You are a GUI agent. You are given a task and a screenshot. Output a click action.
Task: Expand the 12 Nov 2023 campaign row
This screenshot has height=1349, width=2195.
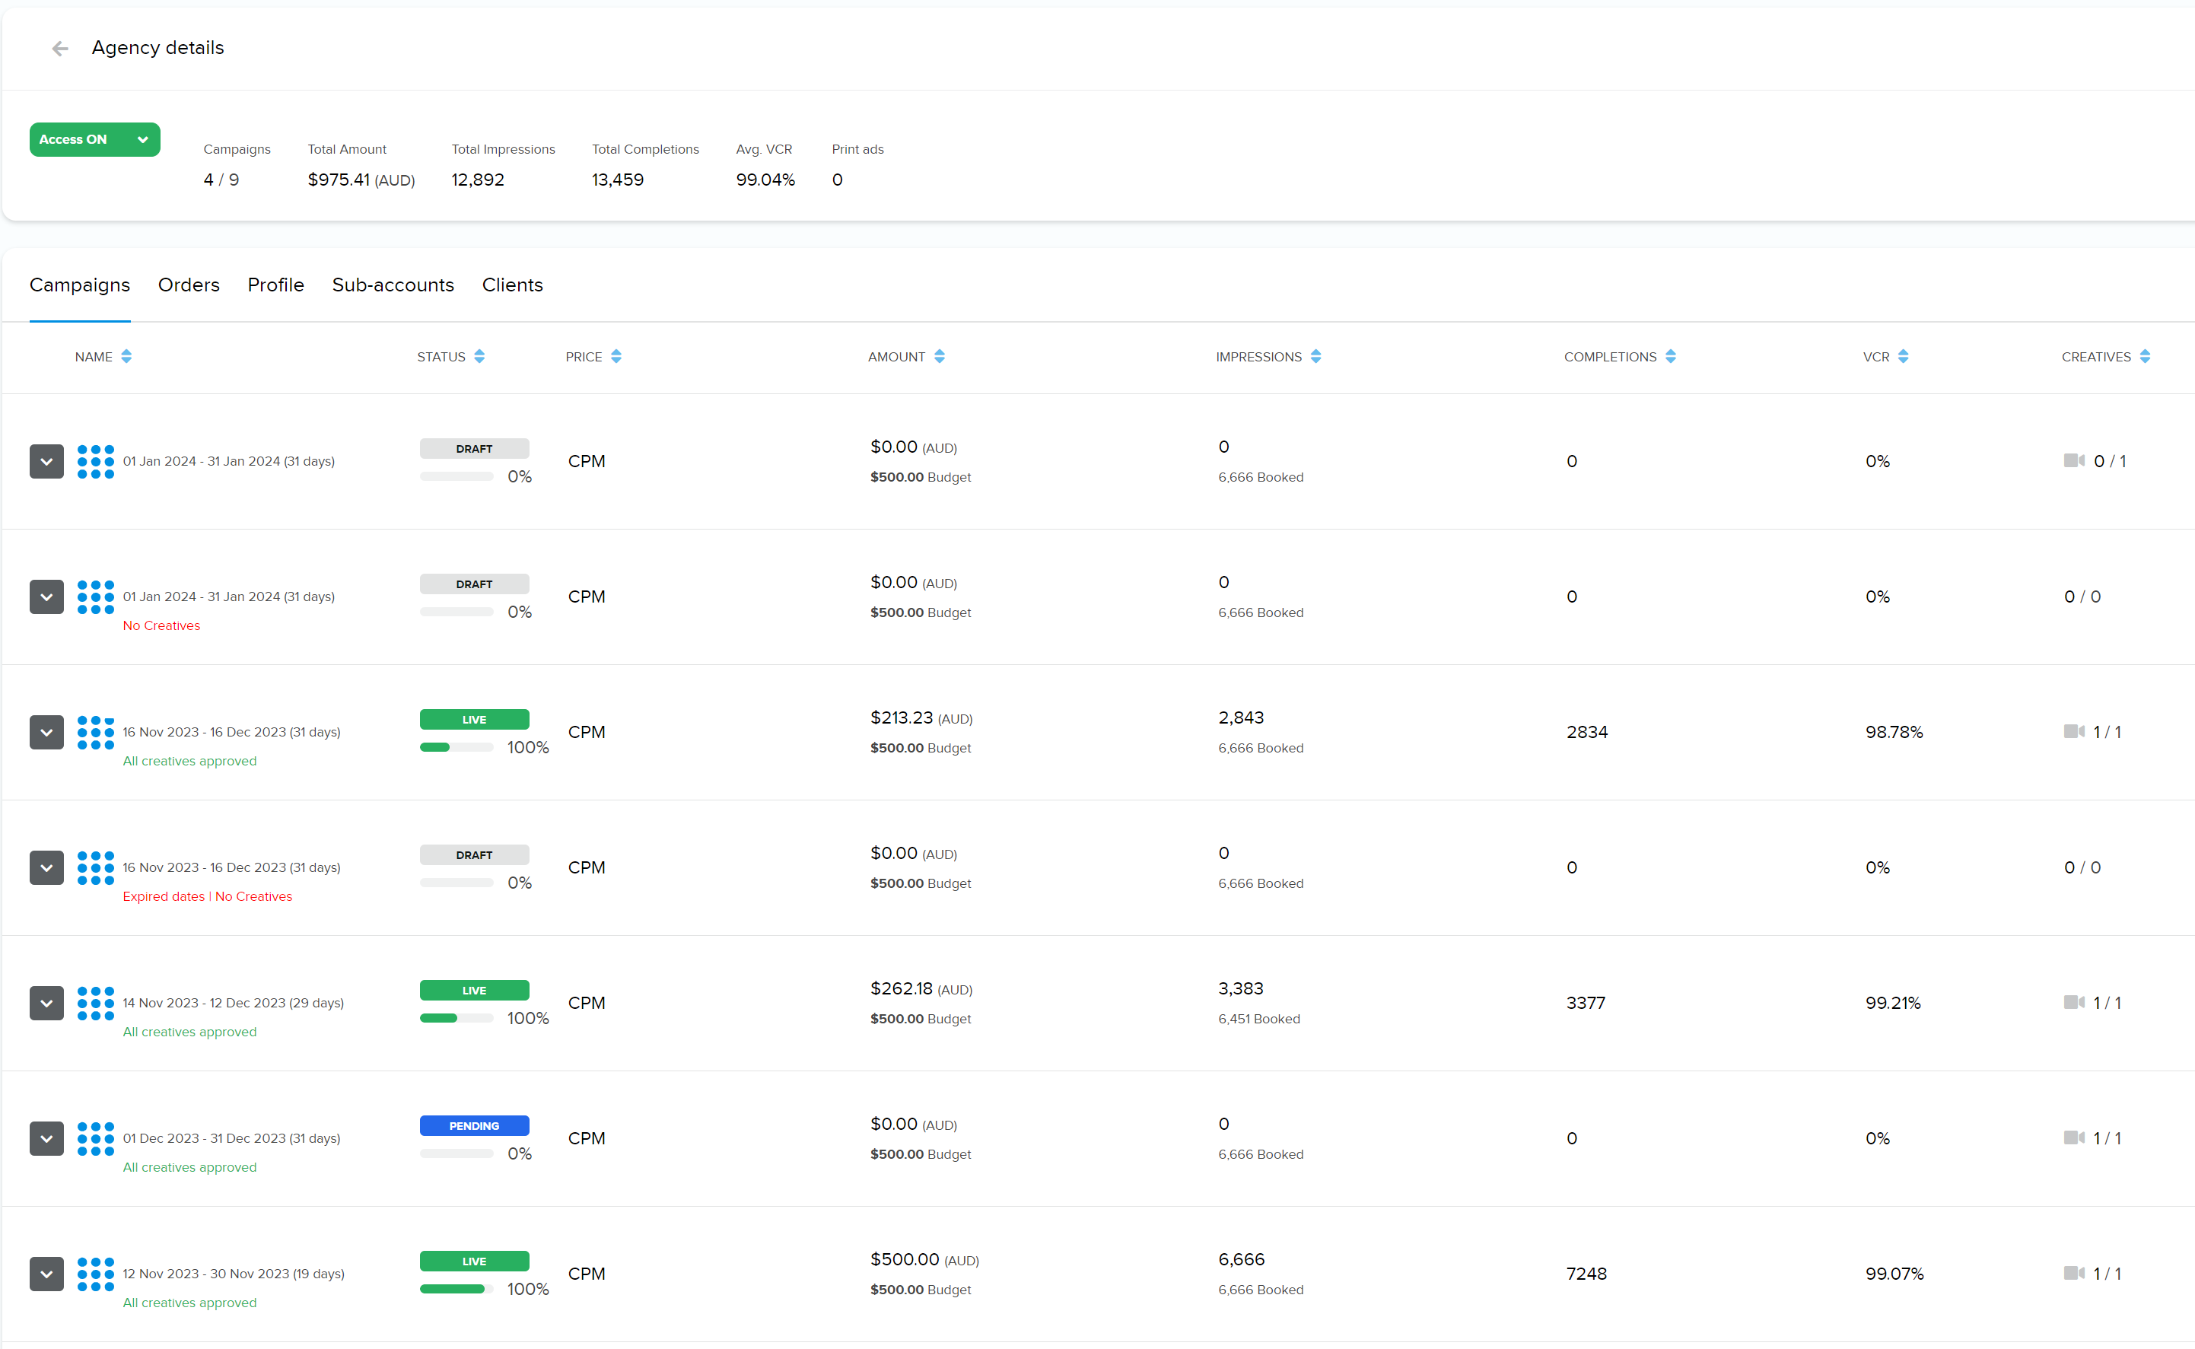coord(46,1275)
